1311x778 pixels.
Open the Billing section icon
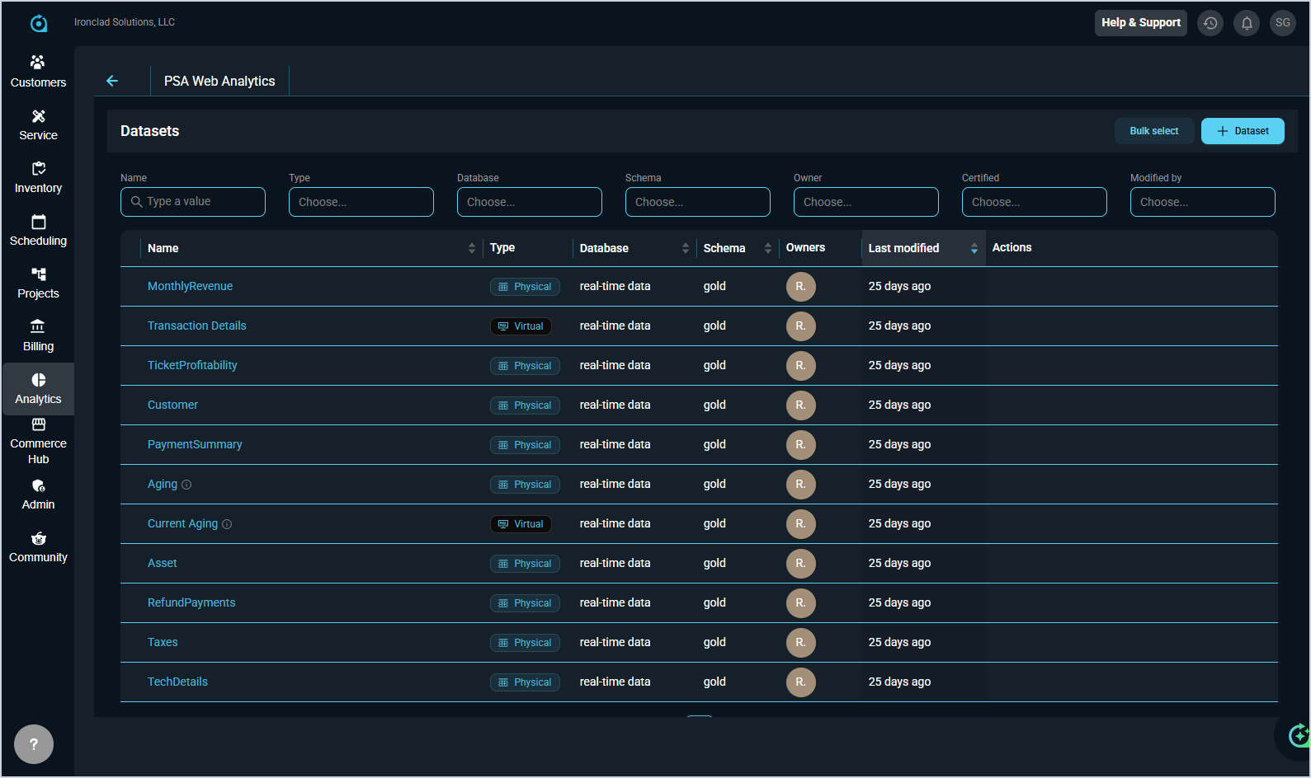click(38, 327)
